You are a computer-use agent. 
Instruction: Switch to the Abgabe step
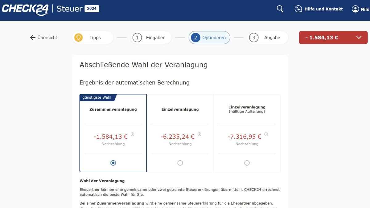267,37
